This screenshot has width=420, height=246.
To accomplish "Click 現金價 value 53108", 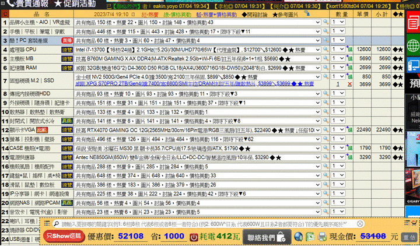I will [x=373, y=236].
